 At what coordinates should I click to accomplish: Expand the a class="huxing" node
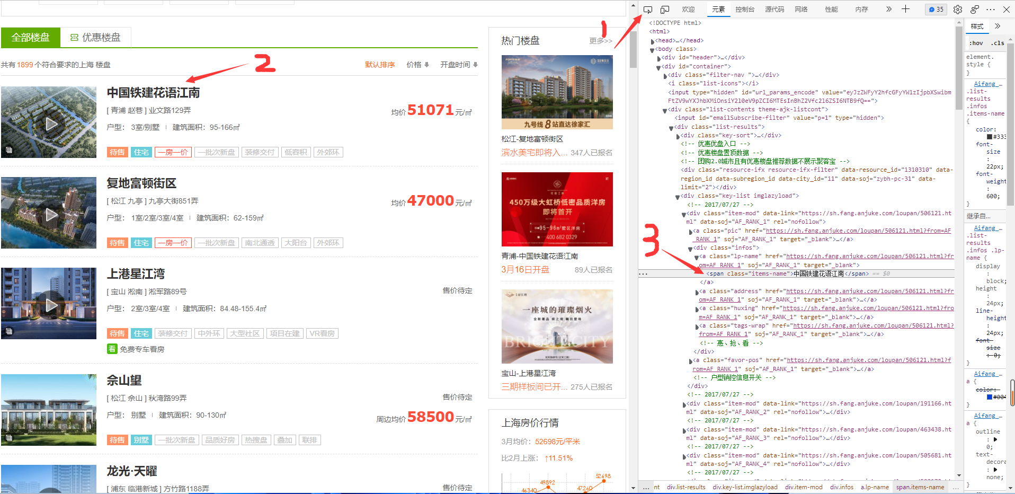click(x=697, y=308)
